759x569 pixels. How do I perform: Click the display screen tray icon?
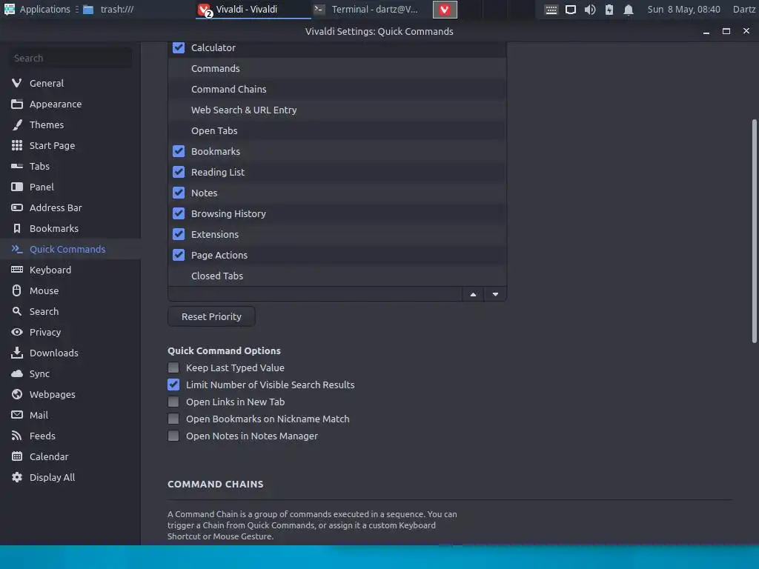click(571, 10)
